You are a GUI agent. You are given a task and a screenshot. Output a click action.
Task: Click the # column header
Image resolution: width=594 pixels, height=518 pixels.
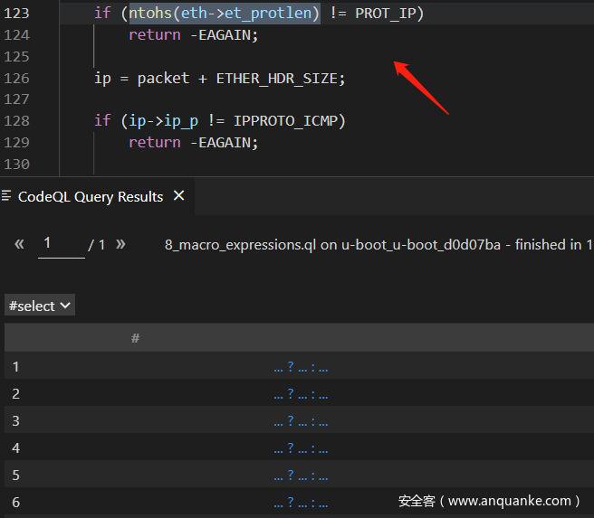click(135, 338)
